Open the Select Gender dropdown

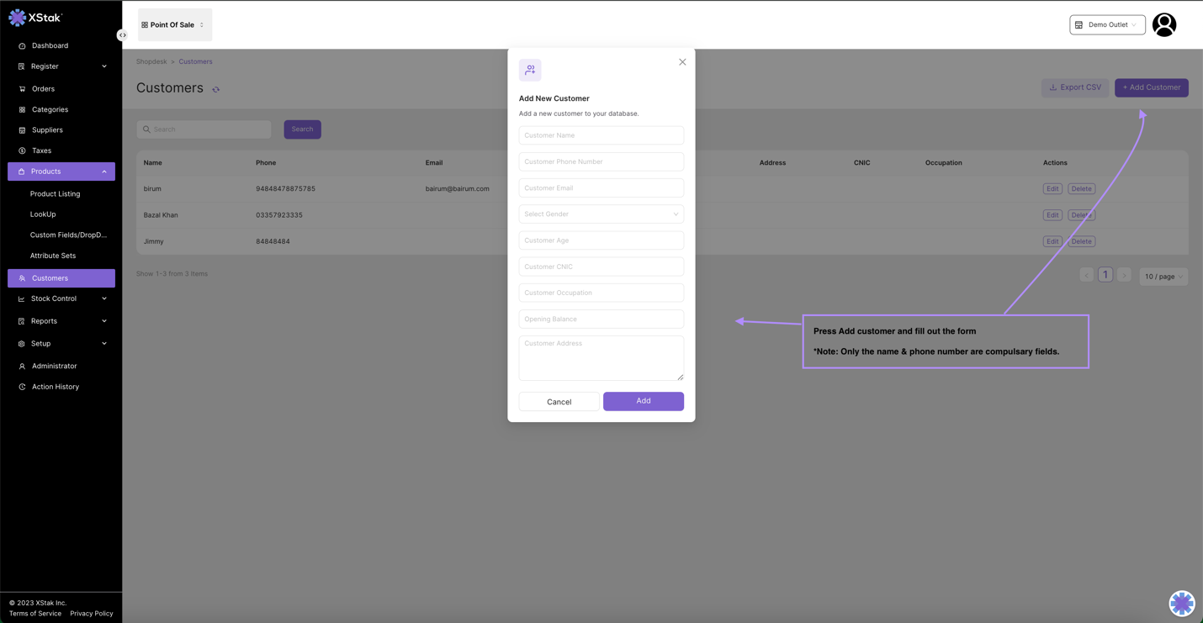click(601, 214)
